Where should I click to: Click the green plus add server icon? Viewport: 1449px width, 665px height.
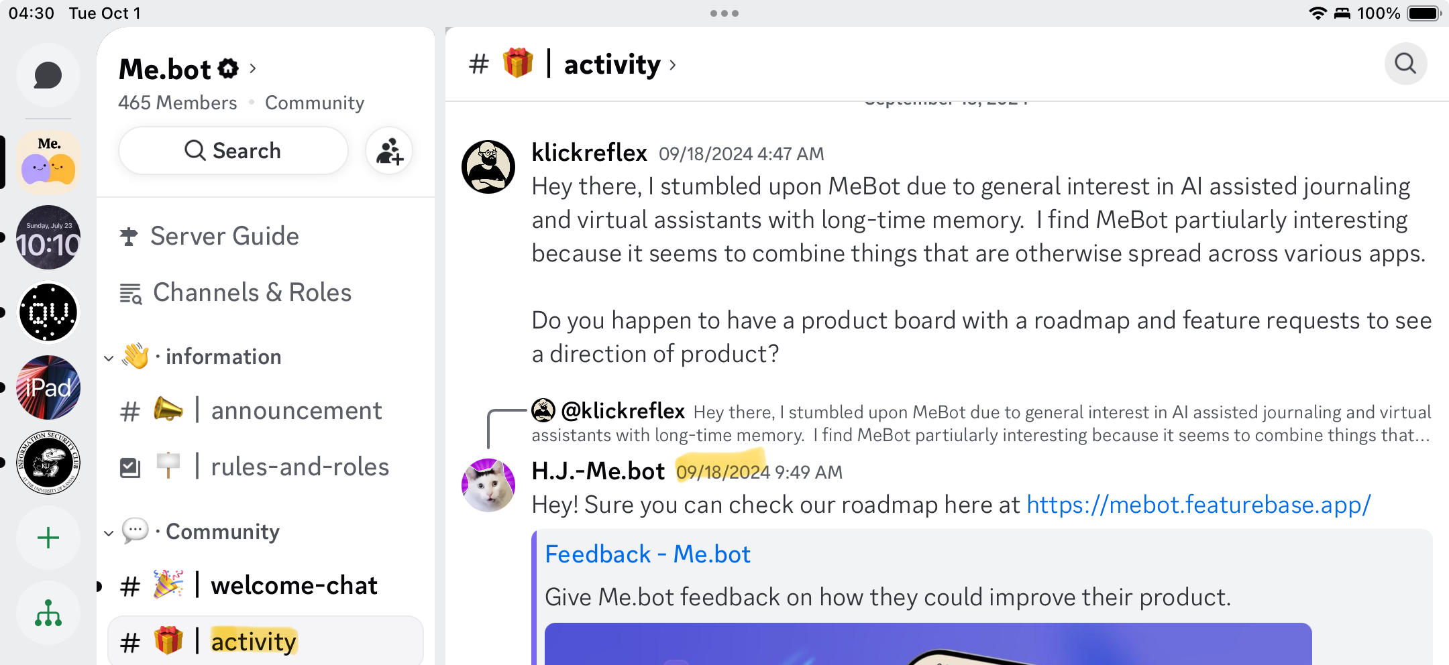click(48, 538)
